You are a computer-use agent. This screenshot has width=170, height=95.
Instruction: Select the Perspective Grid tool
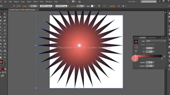click(5, 40)
